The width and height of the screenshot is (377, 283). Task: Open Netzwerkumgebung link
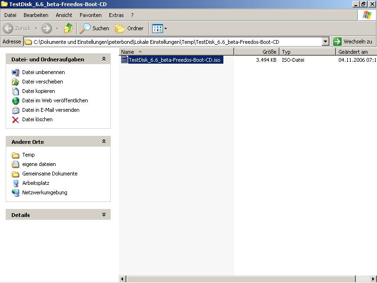click(x=45, y=192)
